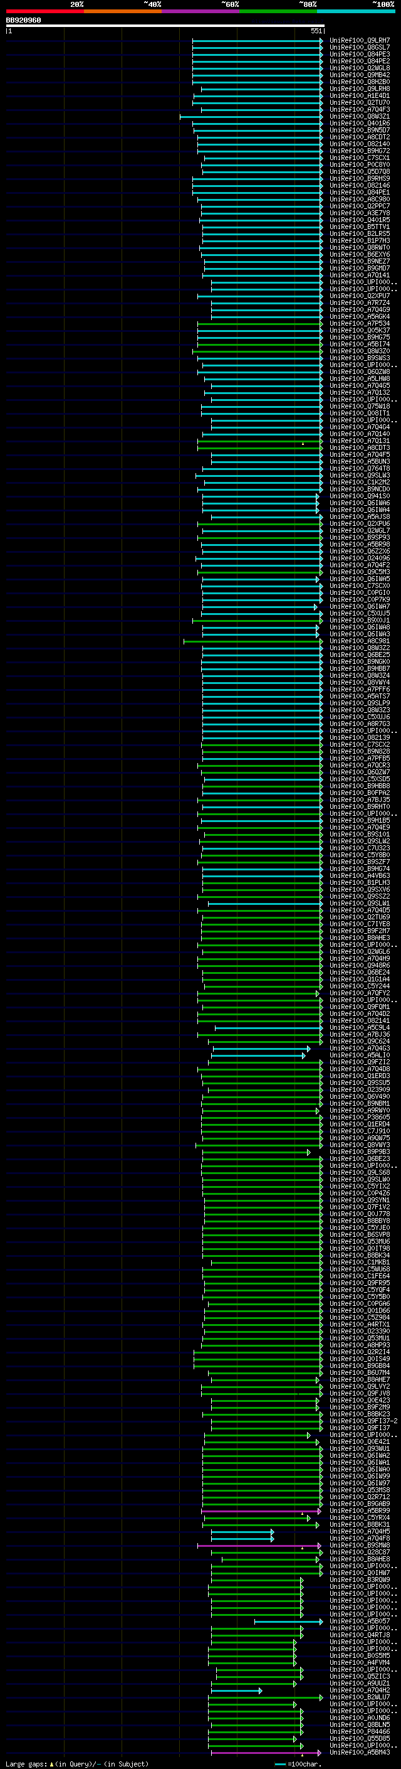Click the orange ~40% identity legend bar
This screenshot has width=401, height=1769.
tap(123, 11)
